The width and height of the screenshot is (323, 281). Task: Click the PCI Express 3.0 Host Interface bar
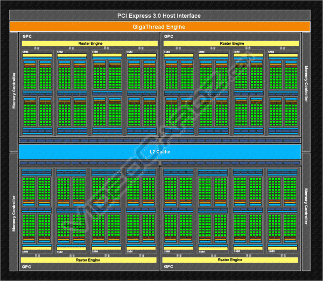160,16
